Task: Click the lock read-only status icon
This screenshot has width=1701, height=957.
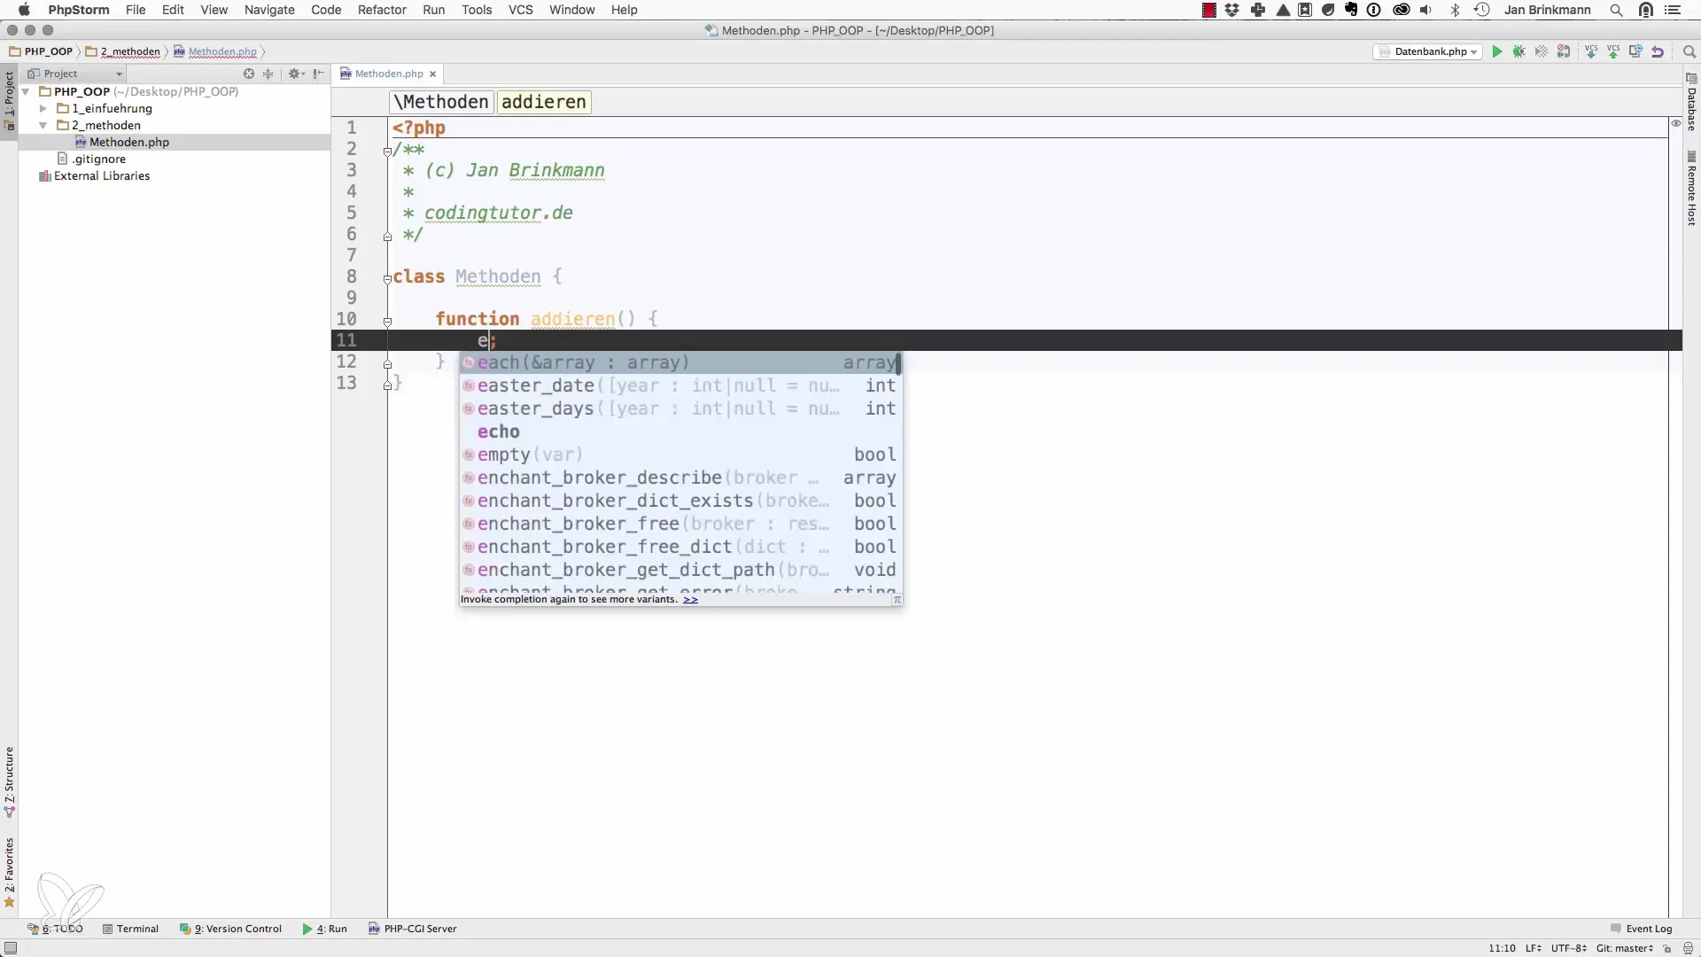Action: point(1667,948)
